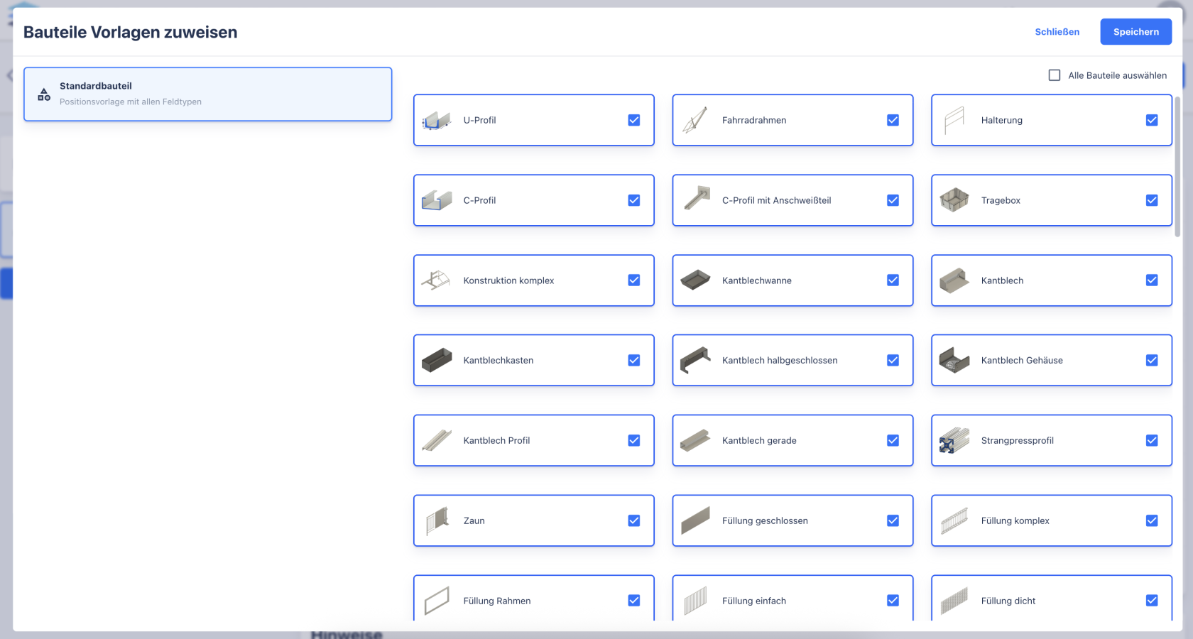
Task: Click the Kantblechwanne tray icon
Action: [x=696, y=280]
